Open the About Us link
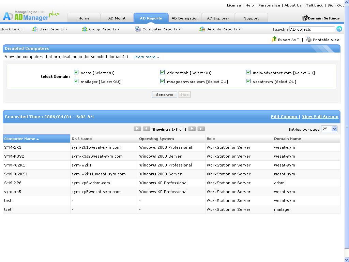Viewport: 349px width, 262px height. [x=293, y=5]
